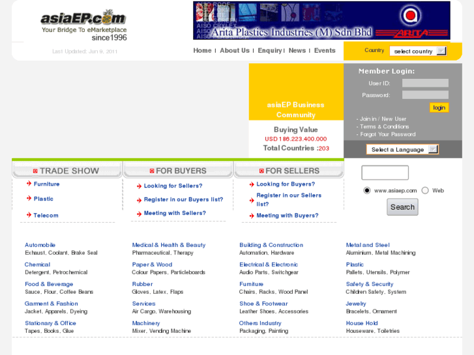Open the House Hold category
The width and height of the screenshot is (474, 355).
[x=362, y=323]
